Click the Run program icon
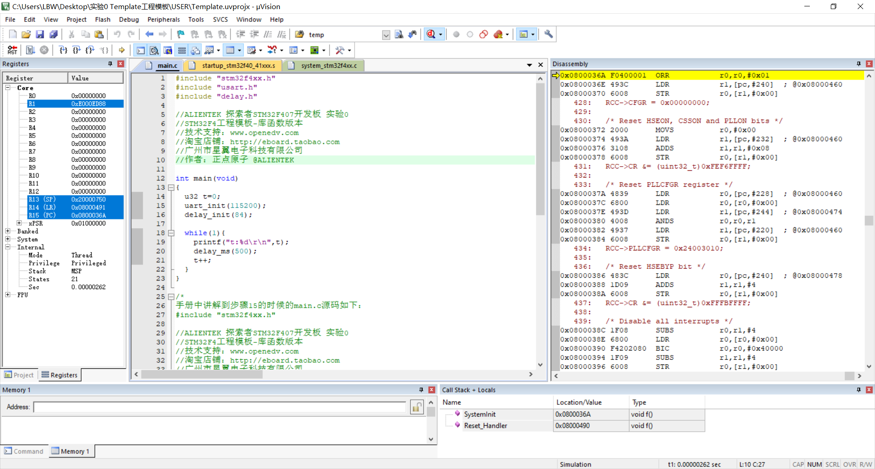Image resolution: width=875 pixels, height=469 pixels. 31,50
